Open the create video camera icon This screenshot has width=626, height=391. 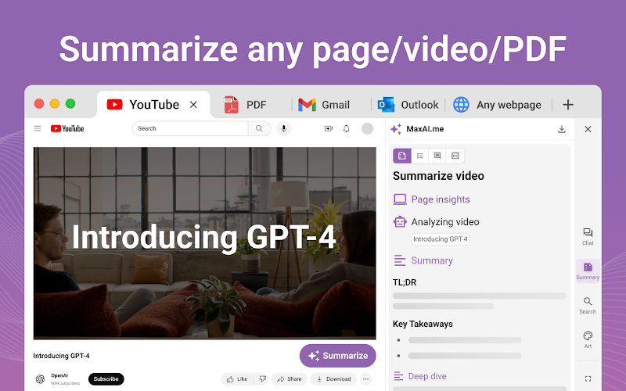[329, 128]
